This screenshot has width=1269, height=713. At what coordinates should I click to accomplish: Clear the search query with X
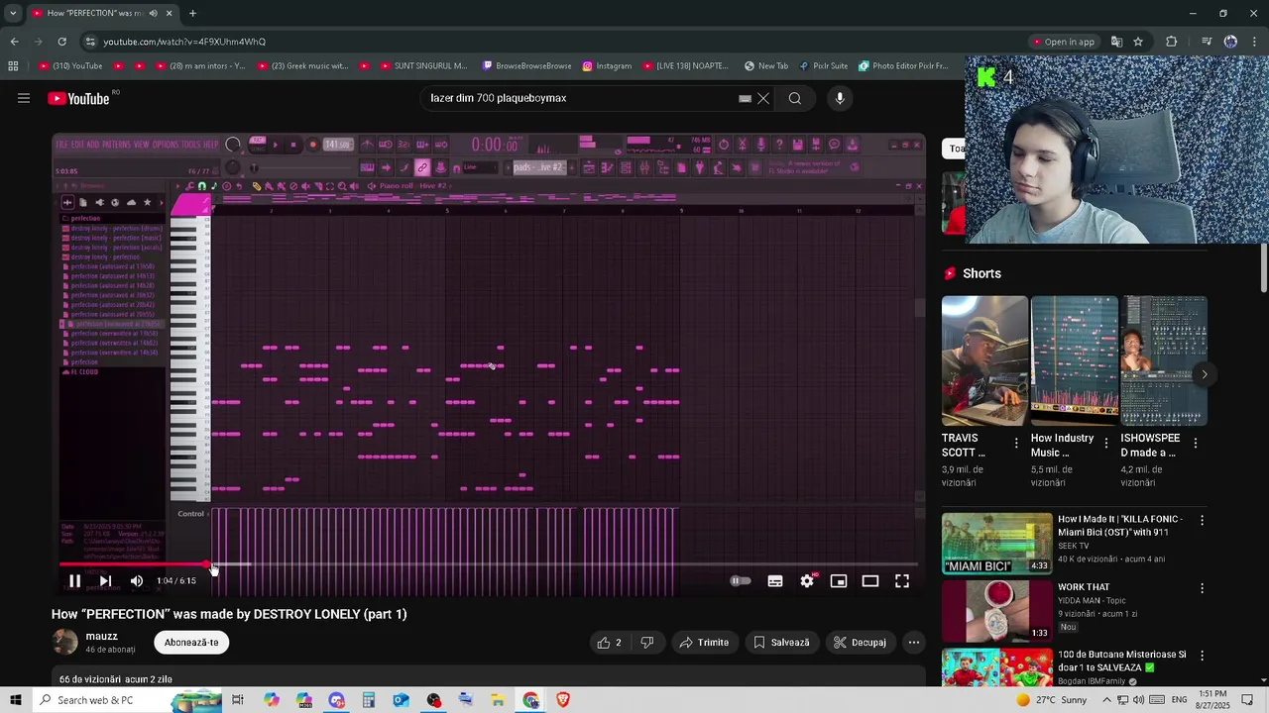[763, 98]
